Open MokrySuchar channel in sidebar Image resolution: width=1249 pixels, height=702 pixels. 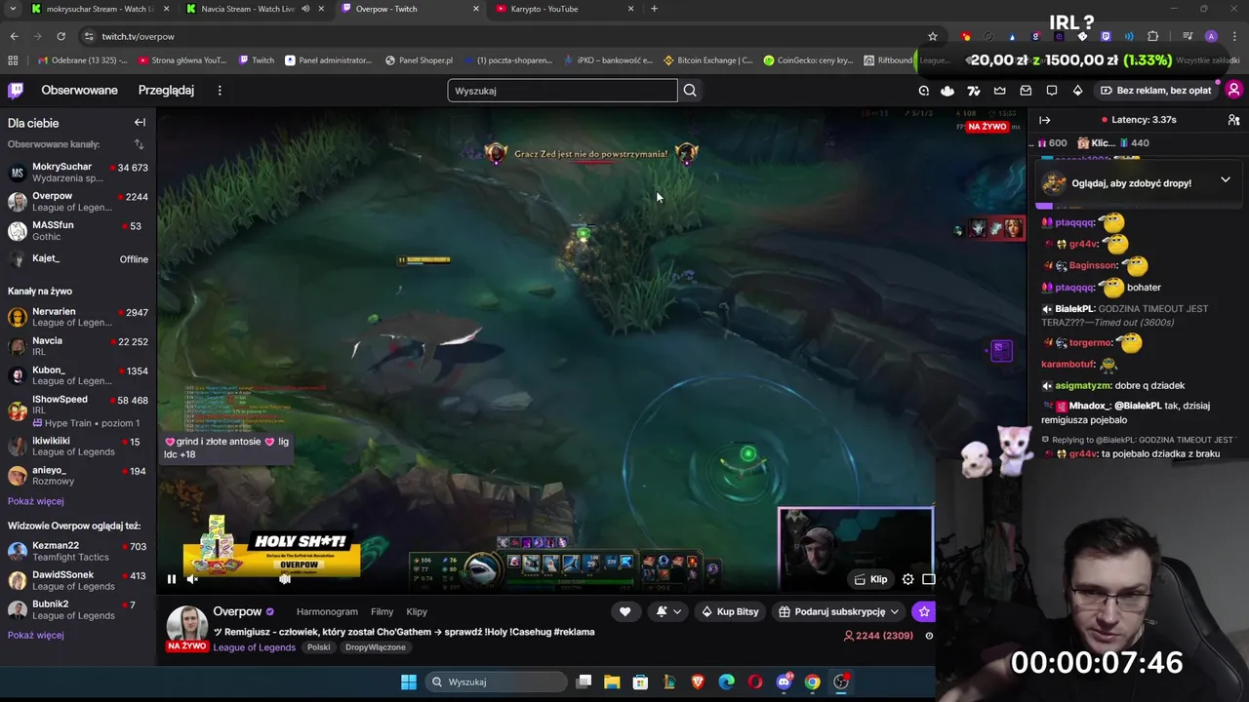coord(78,173)
